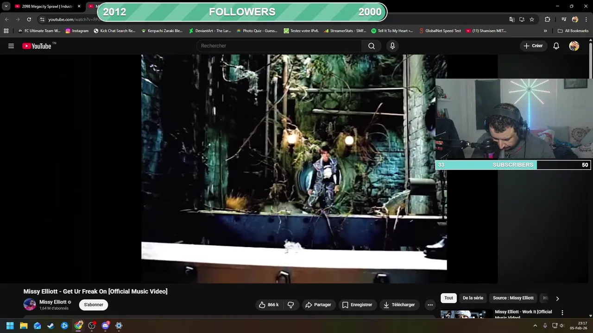Screen dimensions: 593x333
Task: Open Discord from the taskbar
Action: (105, 326)
